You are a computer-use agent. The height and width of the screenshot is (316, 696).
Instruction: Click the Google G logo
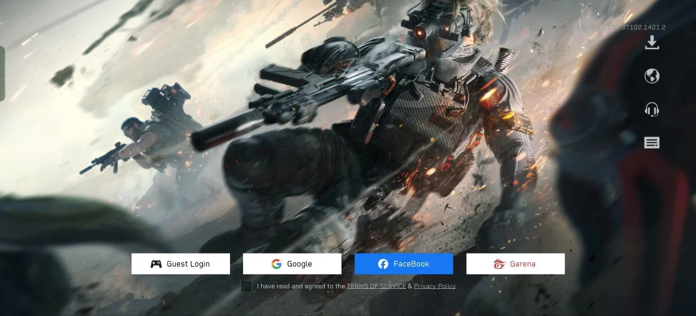[x=276, y=264]
